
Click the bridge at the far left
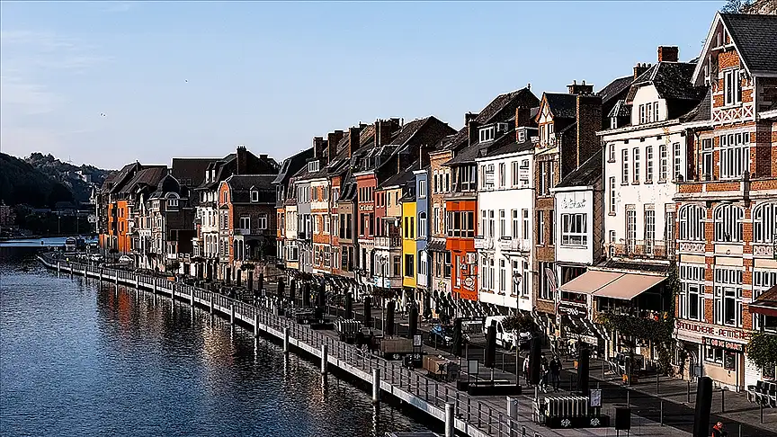click(36, 242)
